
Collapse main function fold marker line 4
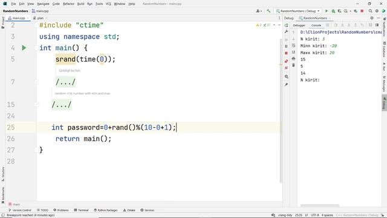pos(36,48)
